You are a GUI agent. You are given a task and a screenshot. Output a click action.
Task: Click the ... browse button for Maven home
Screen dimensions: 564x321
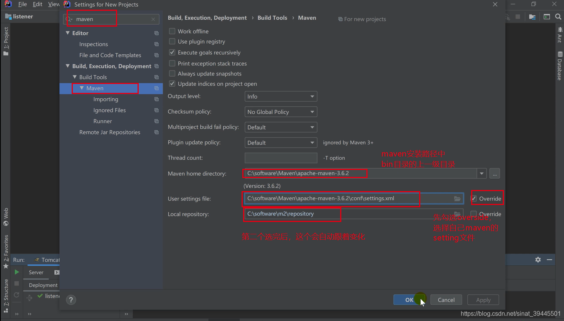(x=495, y=173)
